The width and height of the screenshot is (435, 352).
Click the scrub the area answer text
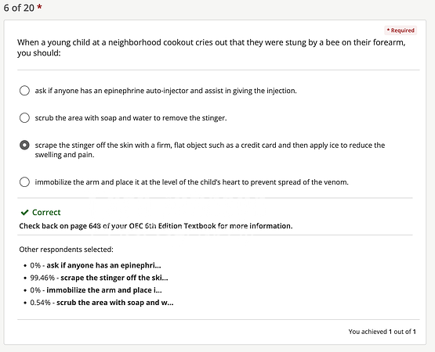tap(131, 118)
